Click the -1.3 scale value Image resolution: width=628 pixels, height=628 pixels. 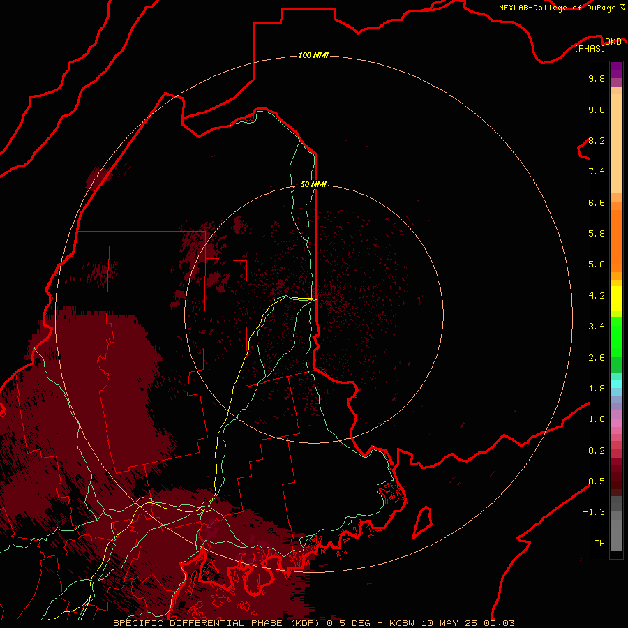(x=594, y=512)
